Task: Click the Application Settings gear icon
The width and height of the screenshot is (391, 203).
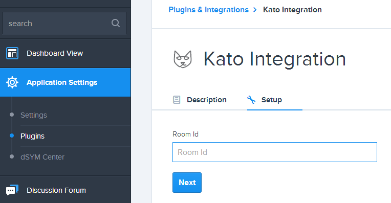Action: click(12, 82)
